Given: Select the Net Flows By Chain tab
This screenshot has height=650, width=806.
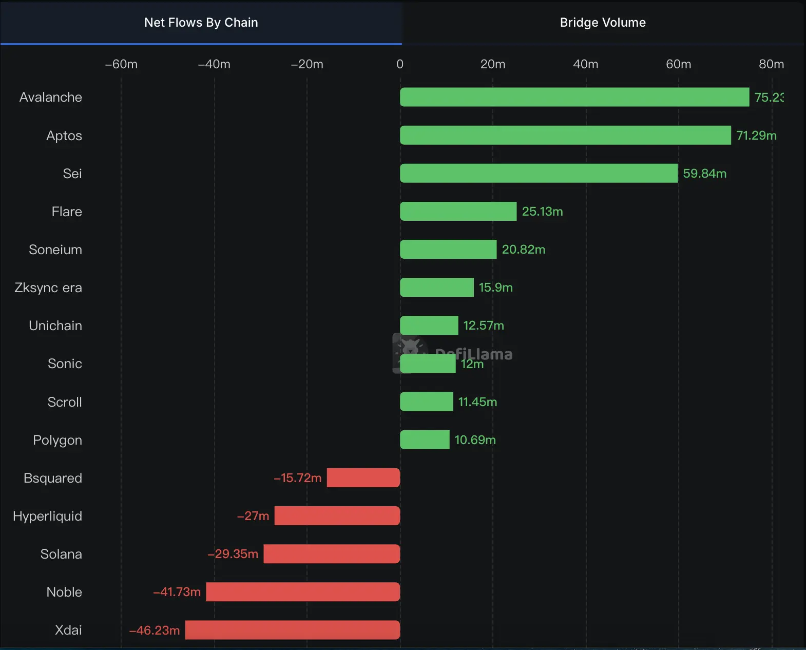Looking at the screenshot, I should [201, 23].
